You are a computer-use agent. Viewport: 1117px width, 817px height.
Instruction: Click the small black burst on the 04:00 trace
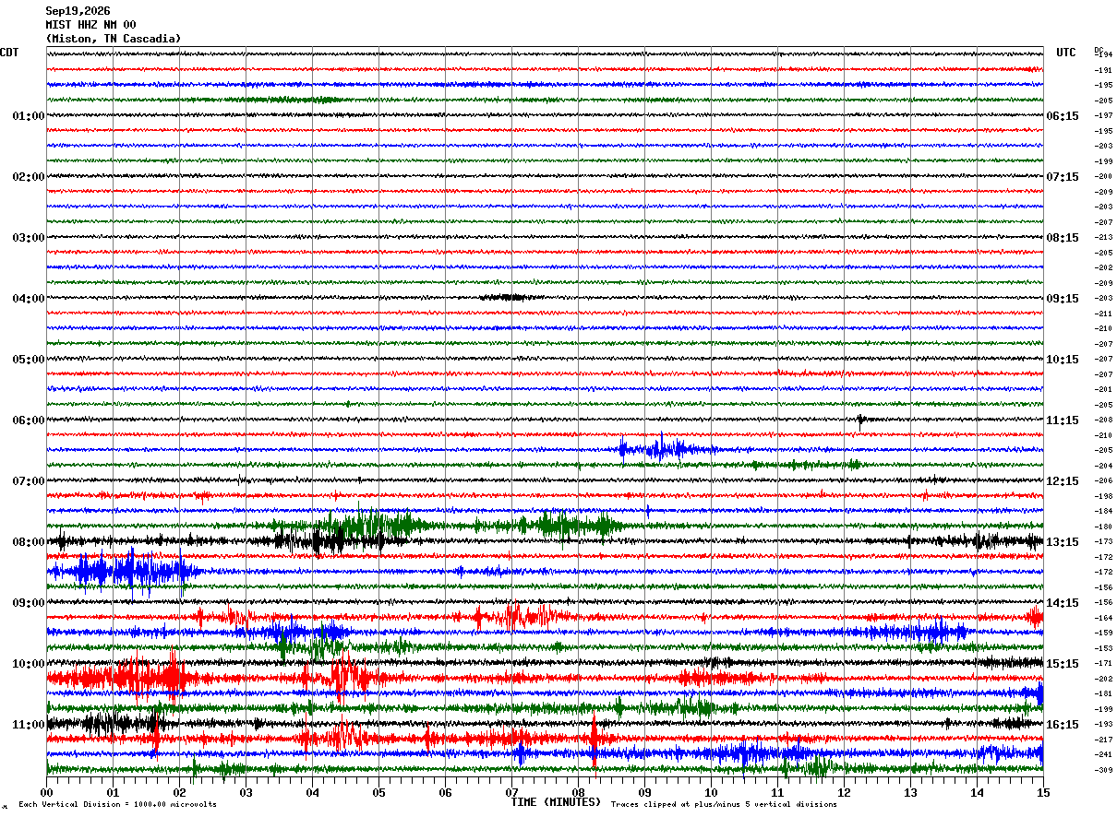pyautogui.click(x=503, y=297)
